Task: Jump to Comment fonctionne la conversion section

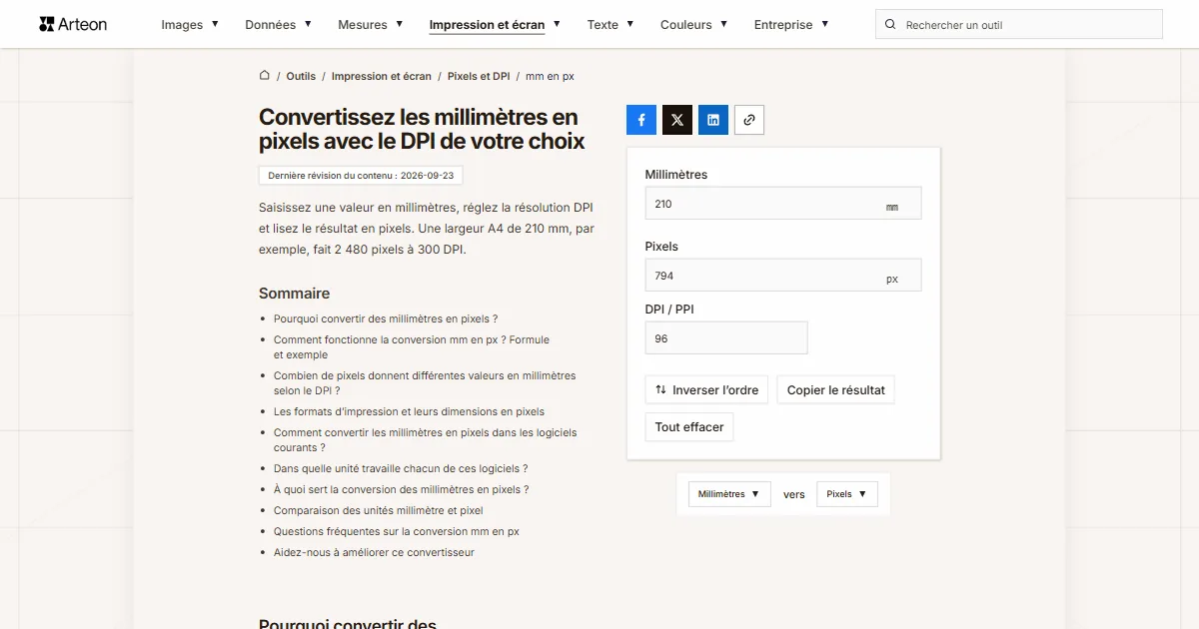Action: (x=412, y=347)
